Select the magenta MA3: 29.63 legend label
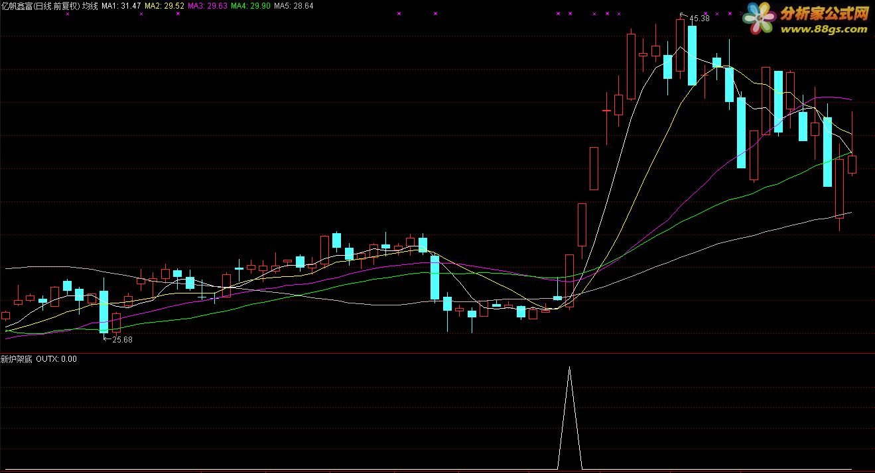The width and height of the screenshot is (875, 473). coord(208,5)
